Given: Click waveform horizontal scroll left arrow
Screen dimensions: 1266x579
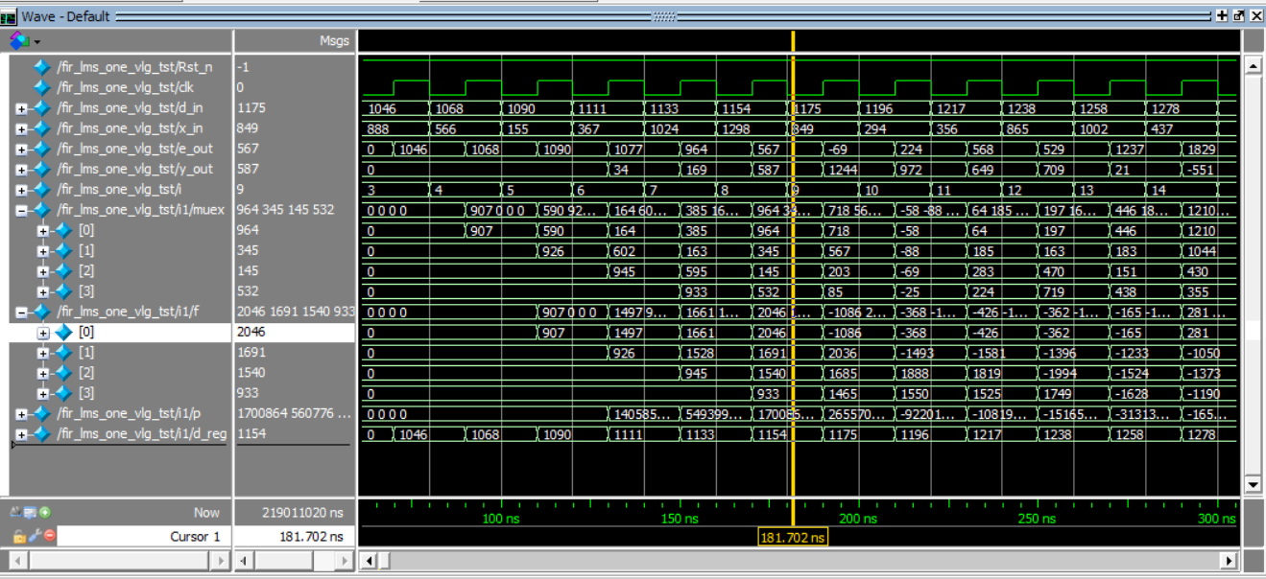Looking at the screenshot, I should [x=370, y=560].
